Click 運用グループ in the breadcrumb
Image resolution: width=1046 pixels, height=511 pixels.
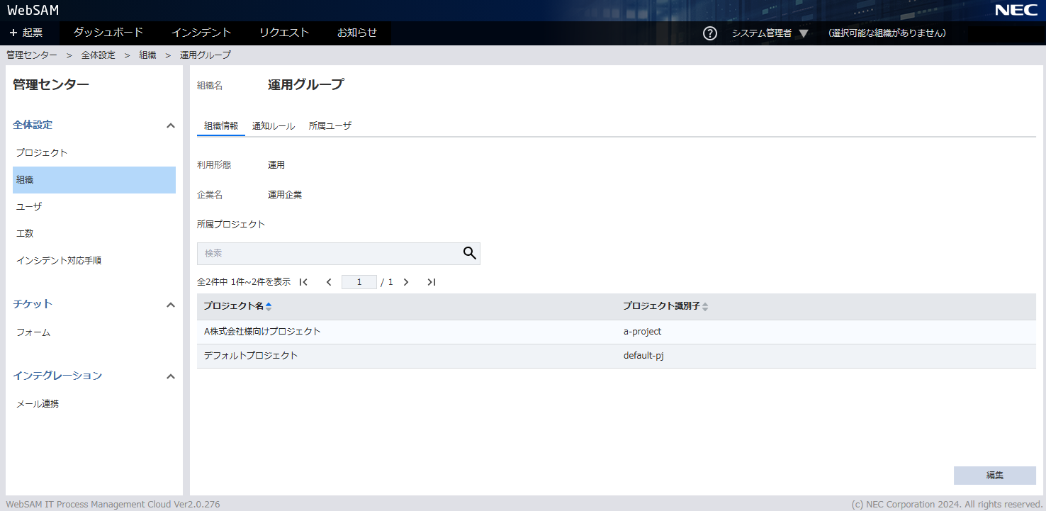tap(205, 55)
